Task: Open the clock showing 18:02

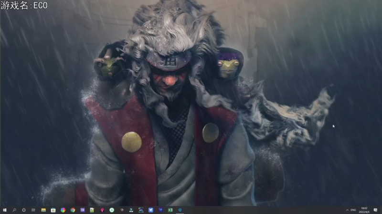Action: [x=364, y=210]
